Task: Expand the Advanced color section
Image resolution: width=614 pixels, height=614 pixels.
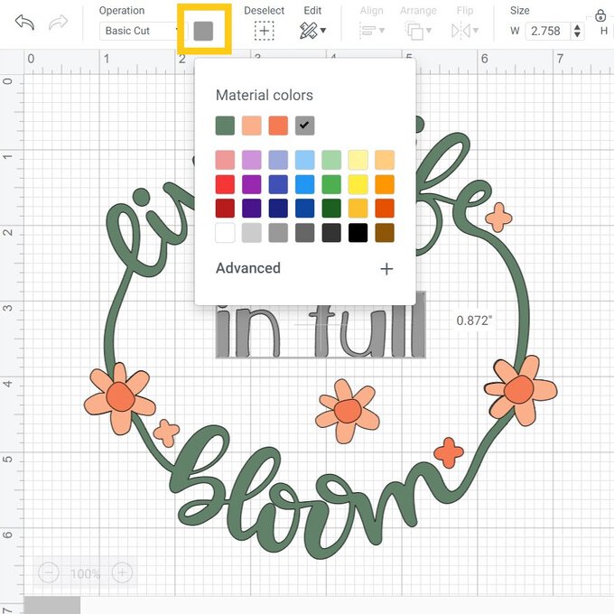Action: click(386, 268)
